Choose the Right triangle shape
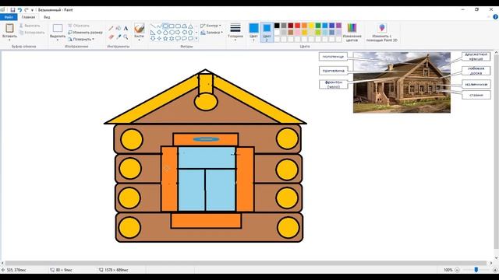 153,33
